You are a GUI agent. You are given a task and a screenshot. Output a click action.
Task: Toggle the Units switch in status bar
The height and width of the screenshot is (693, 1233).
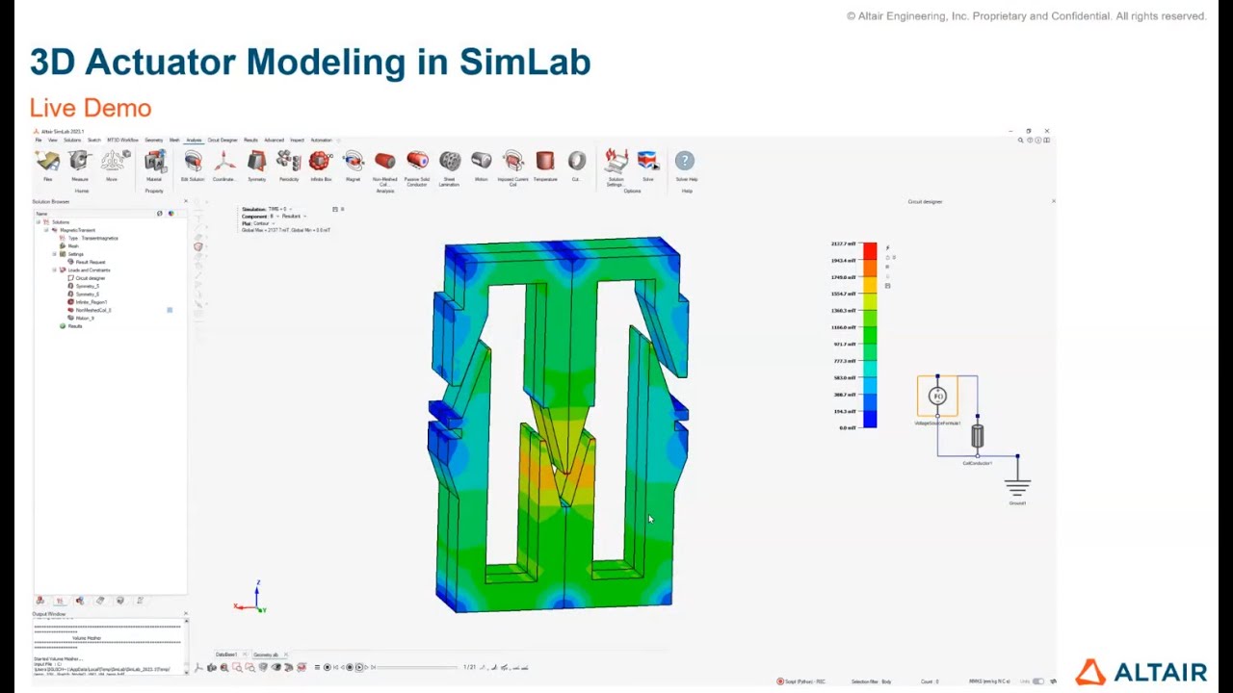click(x=1038, y=681)
